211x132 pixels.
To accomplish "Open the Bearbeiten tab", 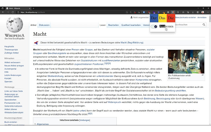I will (x=113, y=25).
